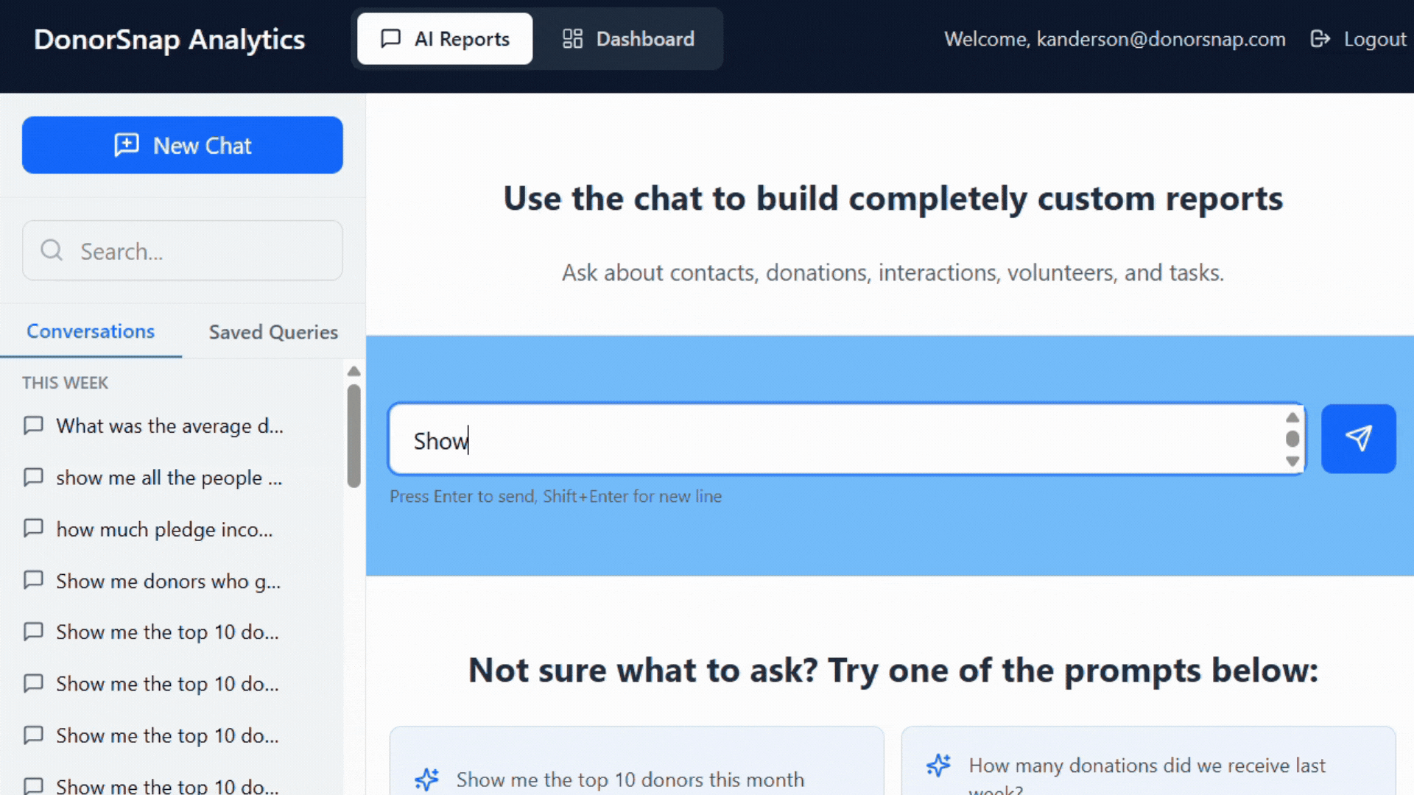
Task: Click the chat bubble icon beside 'What was the average d...'
Action: coord(34,425)
